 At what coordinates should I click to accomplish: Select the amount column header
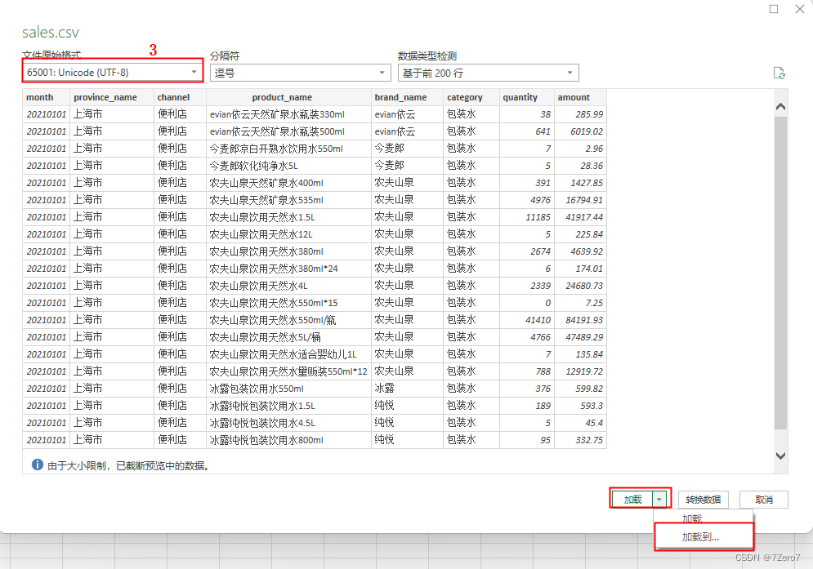tap(577, 96)
